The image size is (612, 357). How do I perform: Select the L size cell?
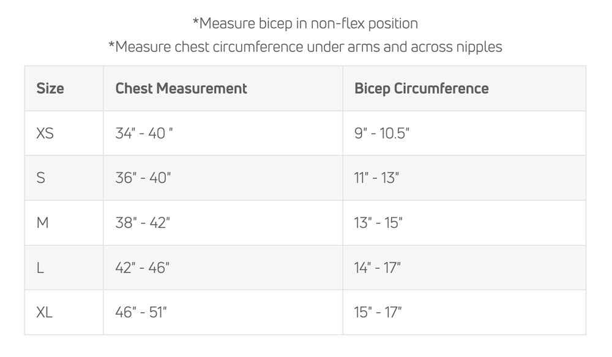tap(64, 268)
